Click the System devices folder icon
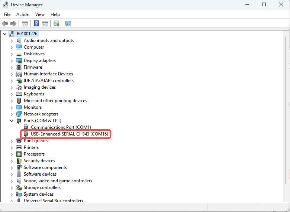The height and width of the screenshot is (212, 290). click(19, 194)
